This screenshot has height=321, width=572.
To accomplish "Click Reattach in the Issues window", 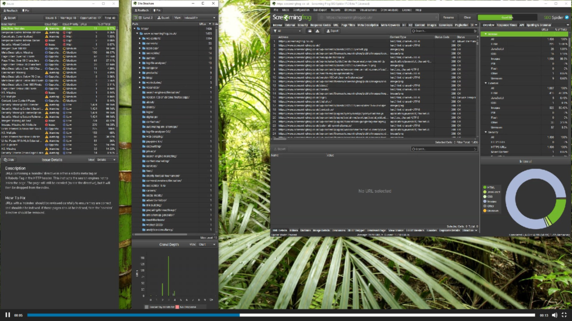I will [x=10, y=11].
